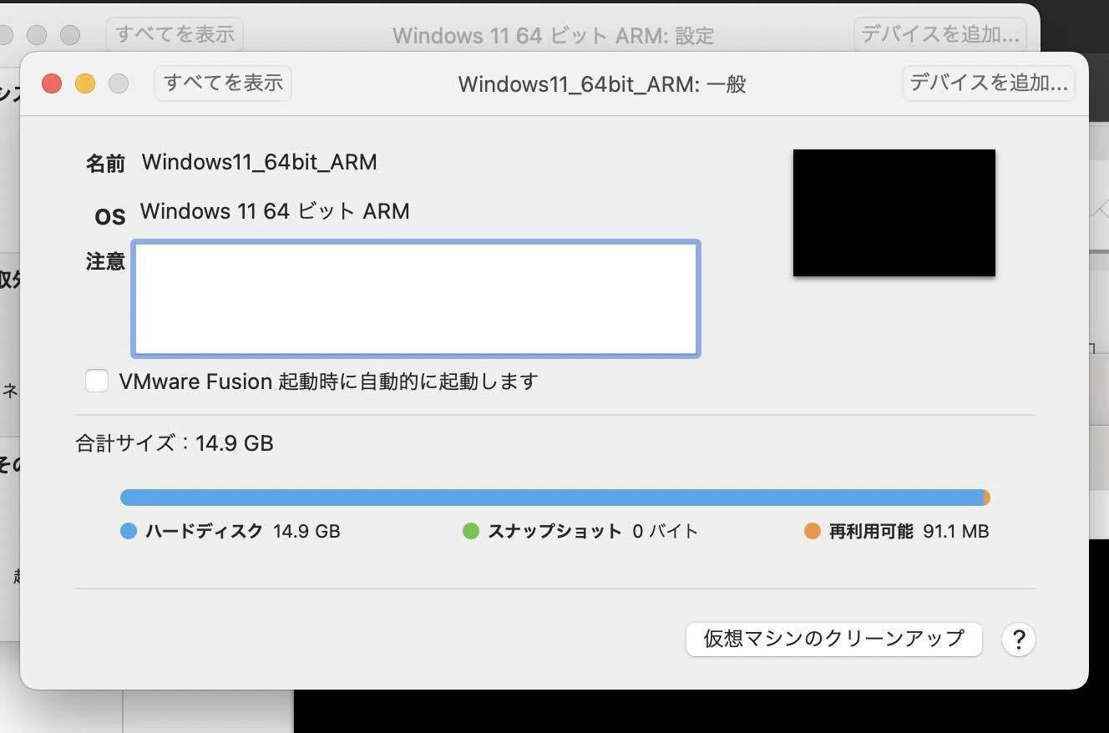Enable VMware Fusion 起動時に自動的に起動します checkbox

(97, 382)
